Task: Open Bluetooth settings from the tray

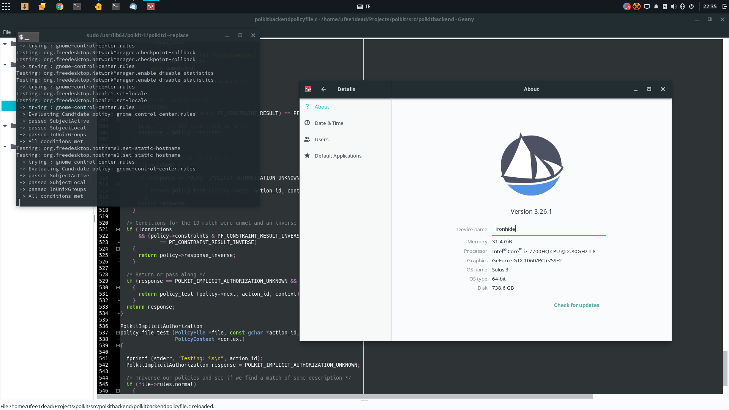Action: click(682, 6)
